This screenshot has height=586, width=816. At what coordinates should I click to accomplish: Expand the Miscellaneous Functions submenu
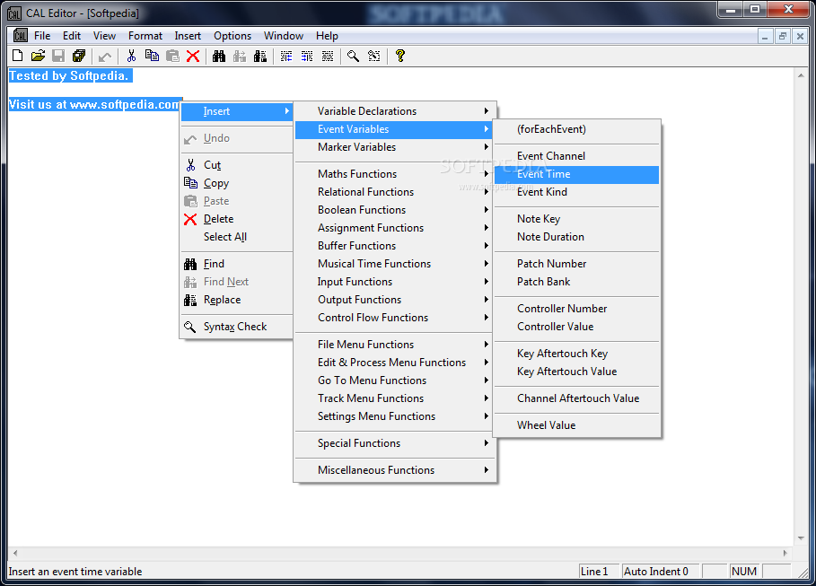[395, 470]
